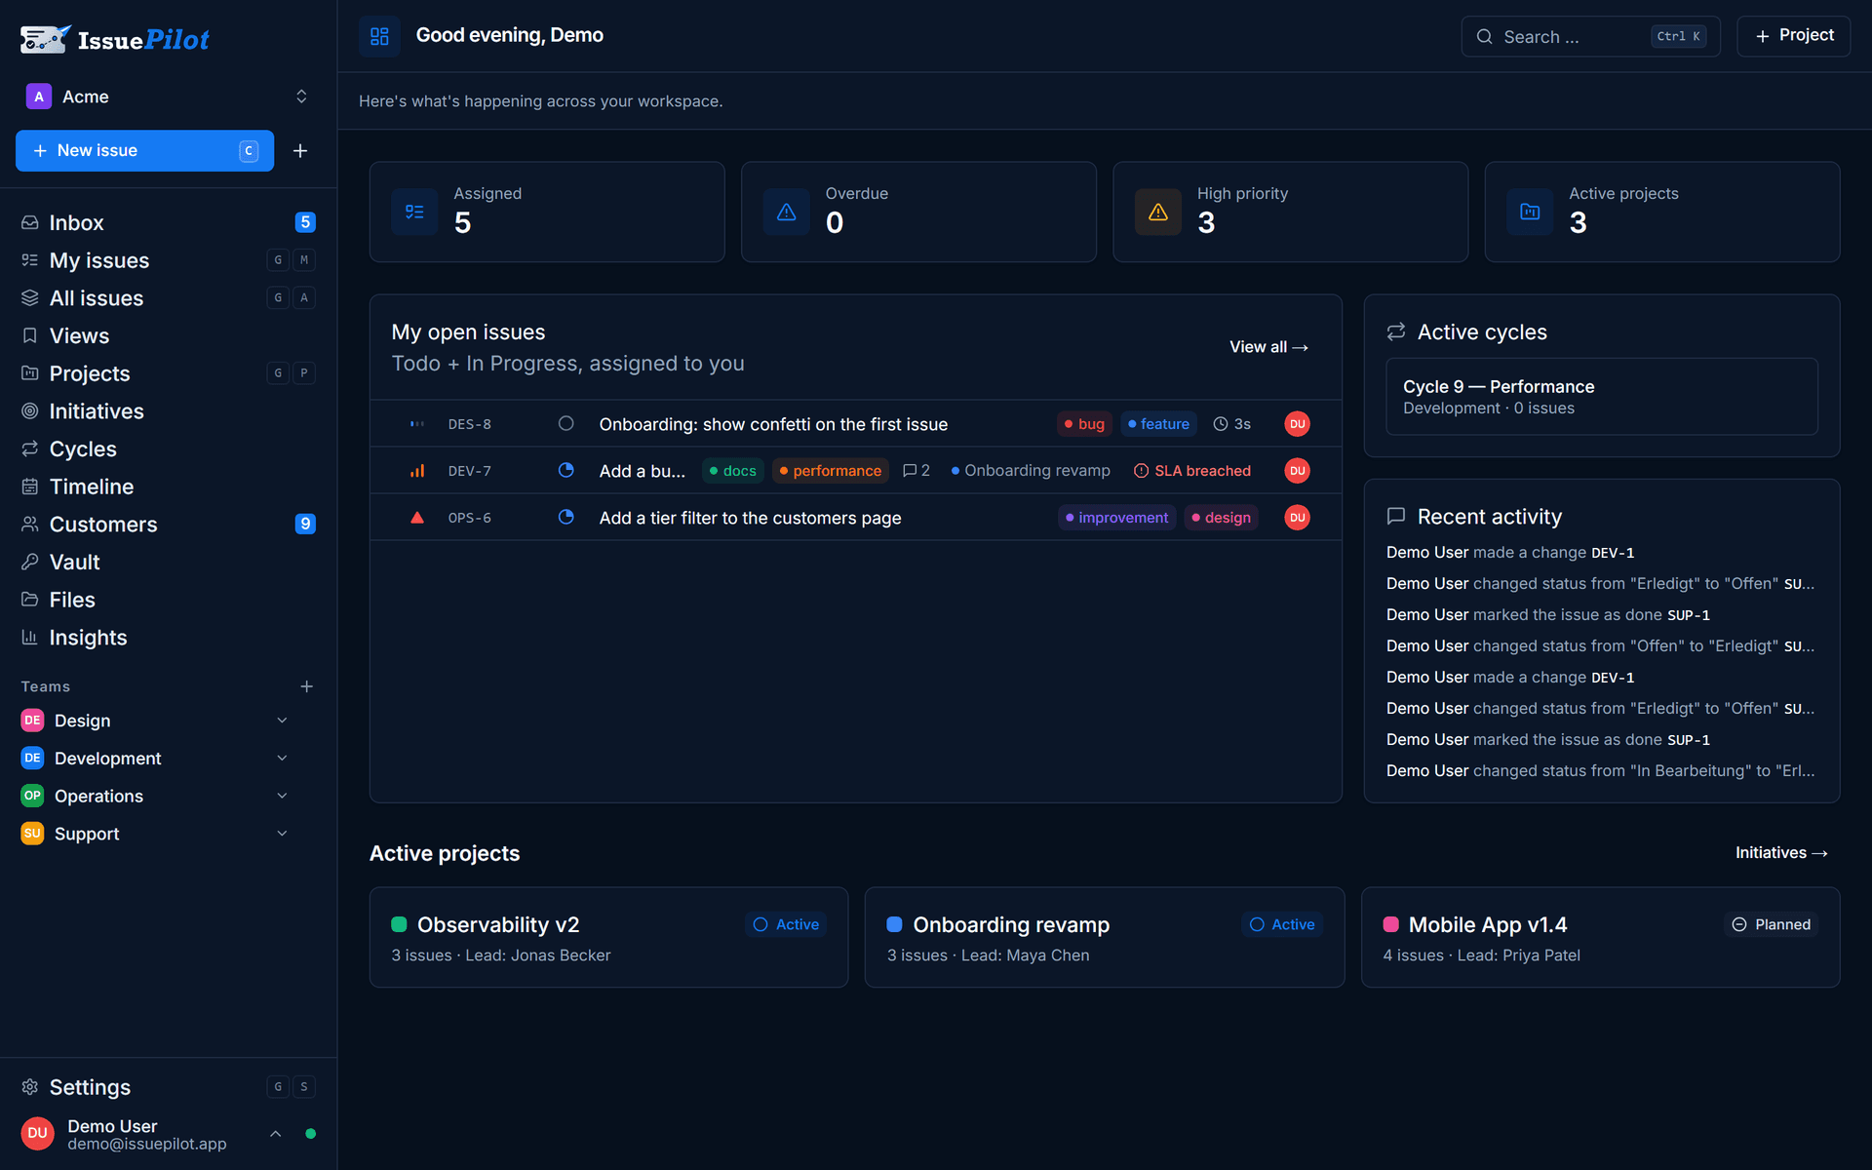The image size is (1872, 1170).
Task: Click the Vault key icon
Action: [30, 562]
